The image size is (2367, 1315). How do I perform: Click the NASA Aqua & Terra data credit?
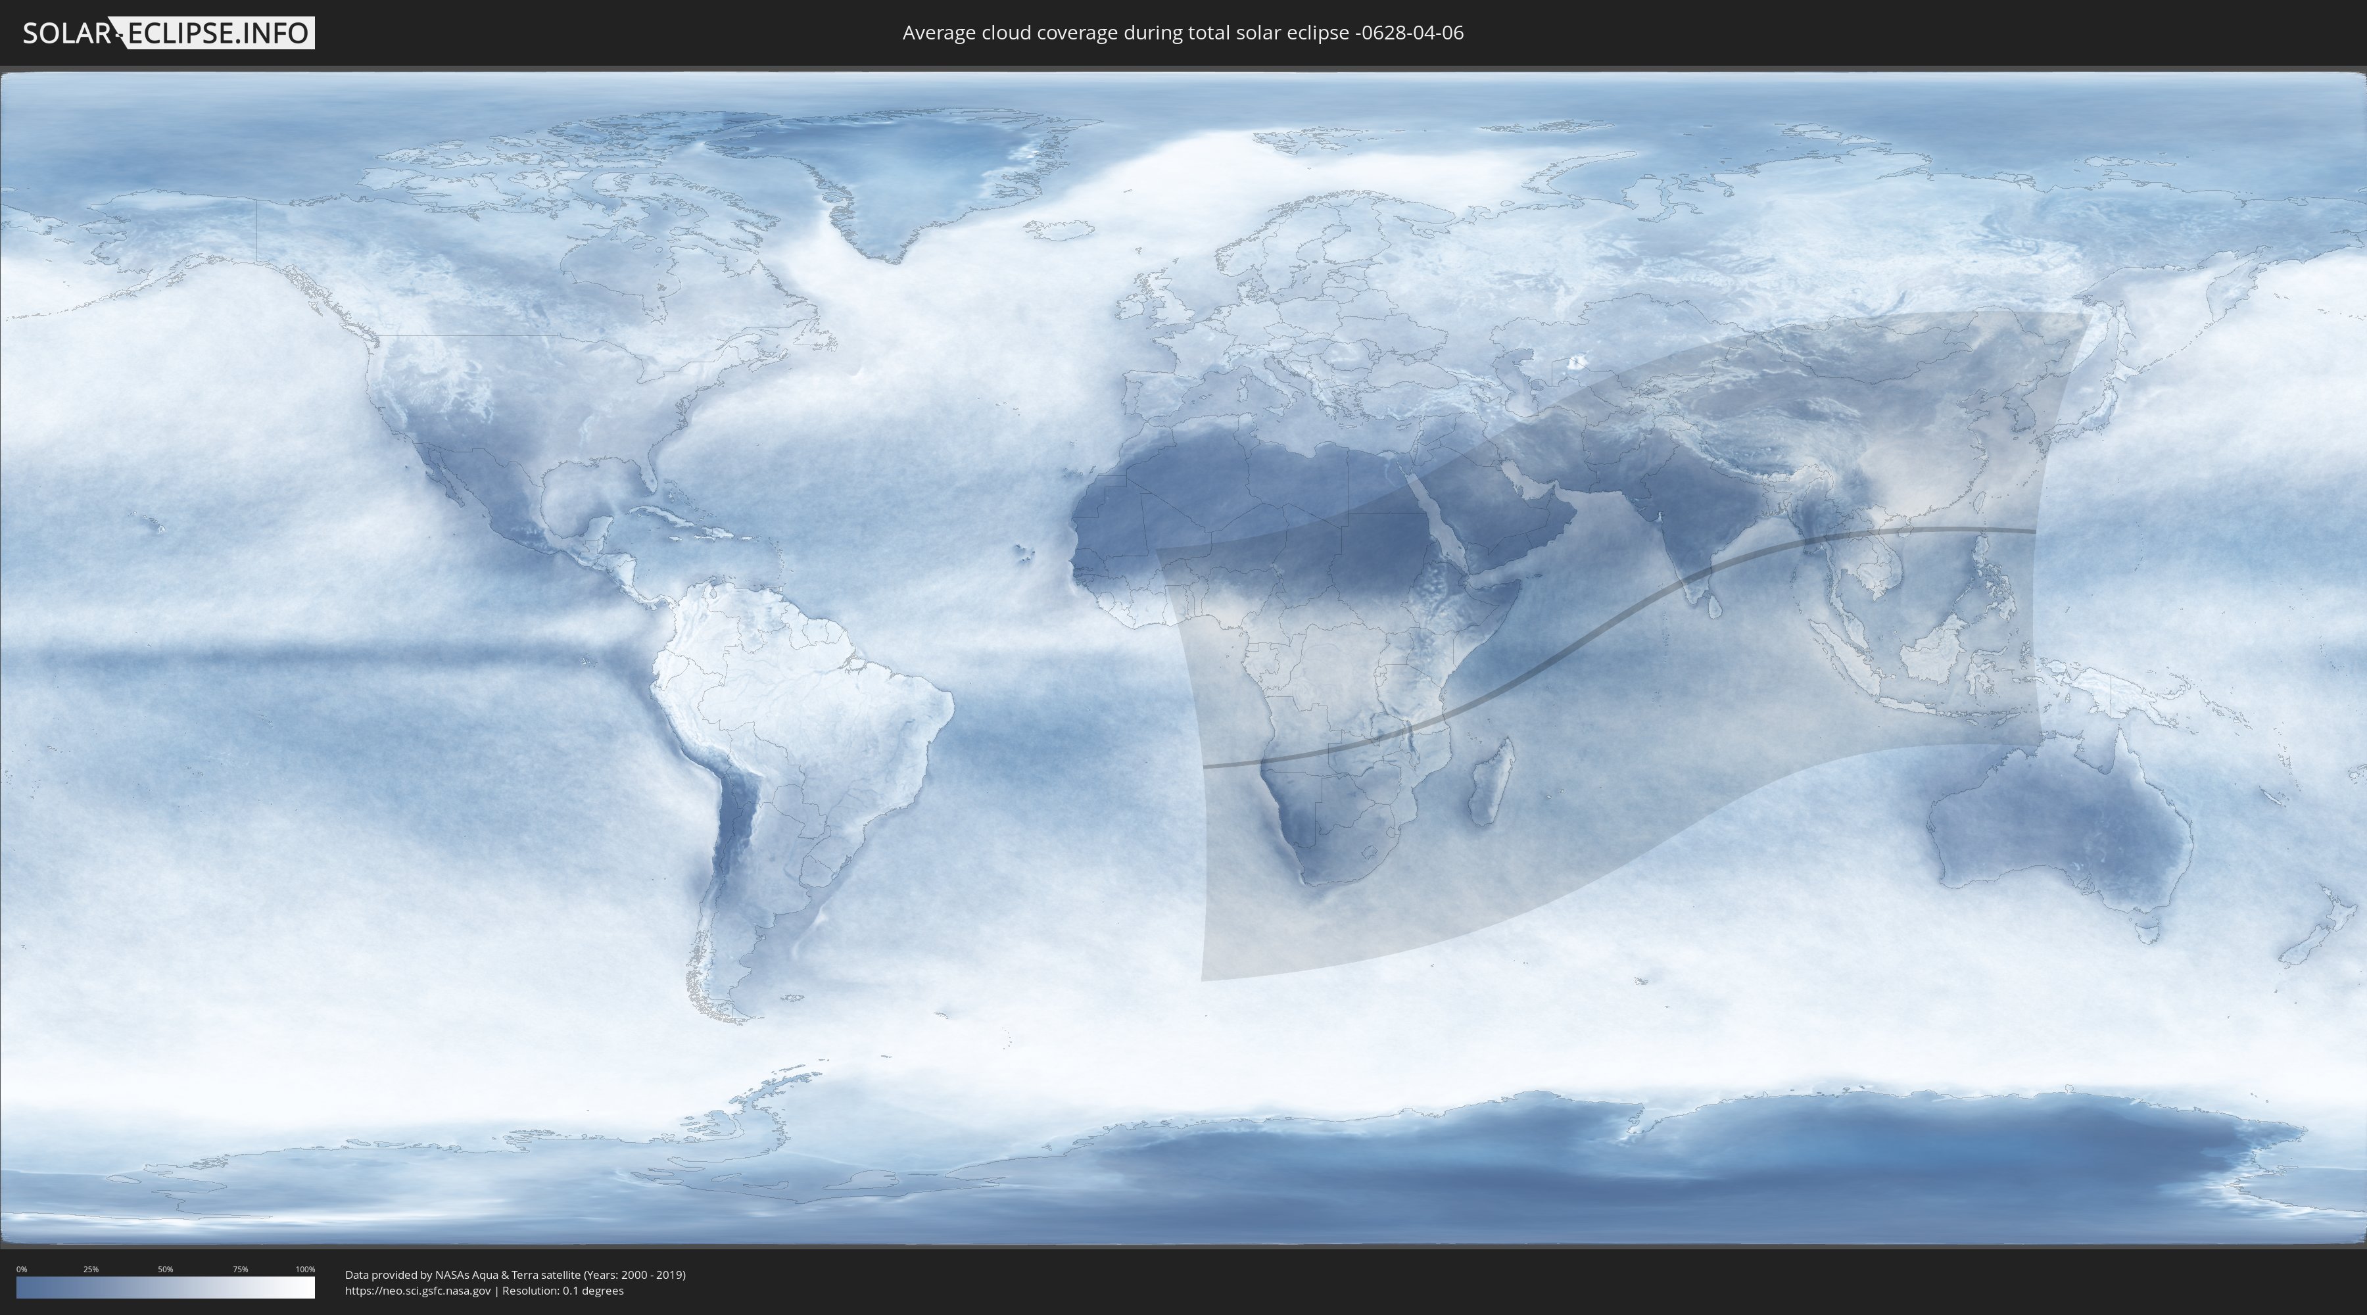(515, 1275)
